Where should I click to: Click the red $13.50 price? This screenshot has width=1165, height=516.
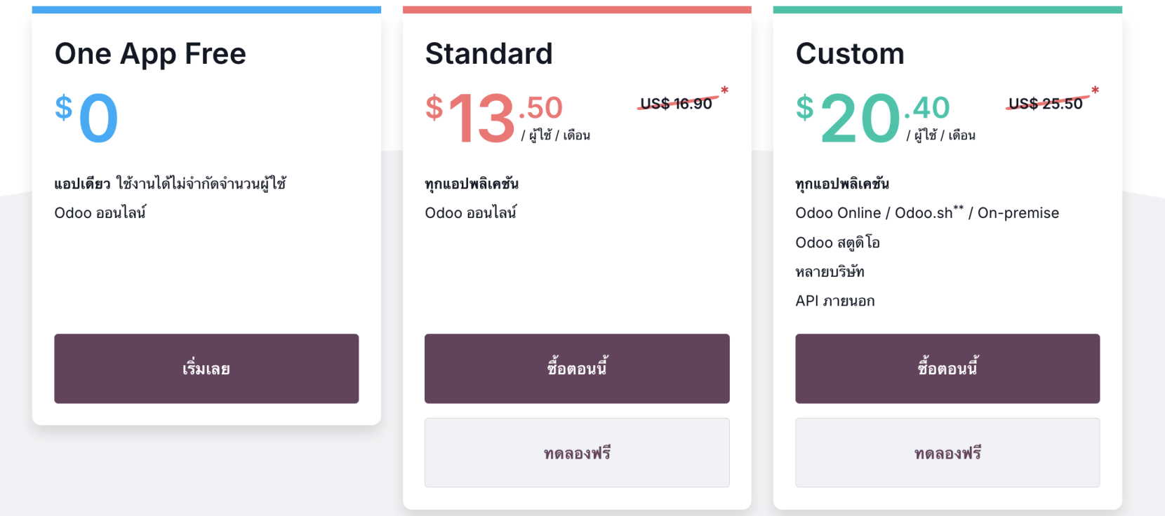coord(493,117)
